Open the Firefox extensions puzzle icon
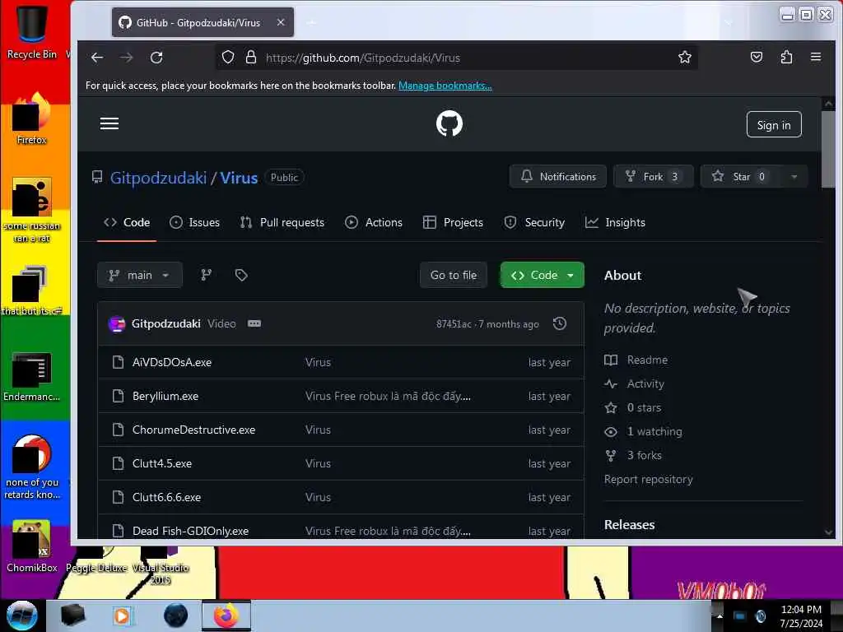The image size is (843, 632). tap(786, 57)
